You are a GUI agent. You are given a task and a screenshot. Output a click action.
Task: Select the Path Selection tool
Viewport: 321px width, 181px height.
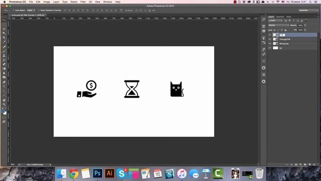(4, 90)
